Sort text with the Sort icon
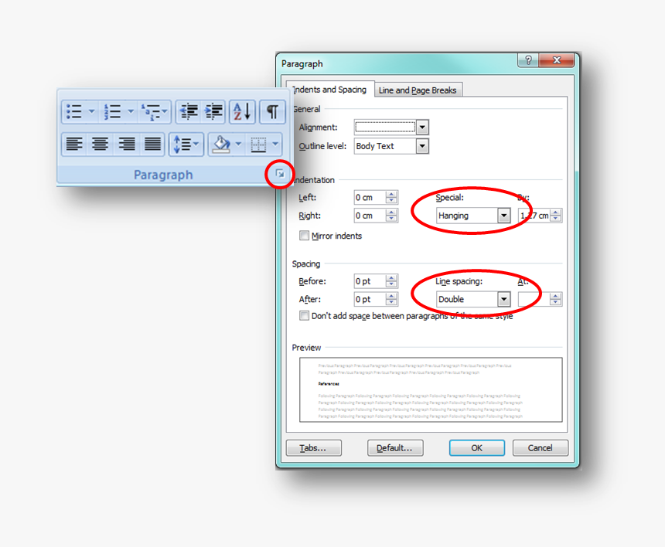The height and width of the screenshot is (547, 665). click(241, 112)
